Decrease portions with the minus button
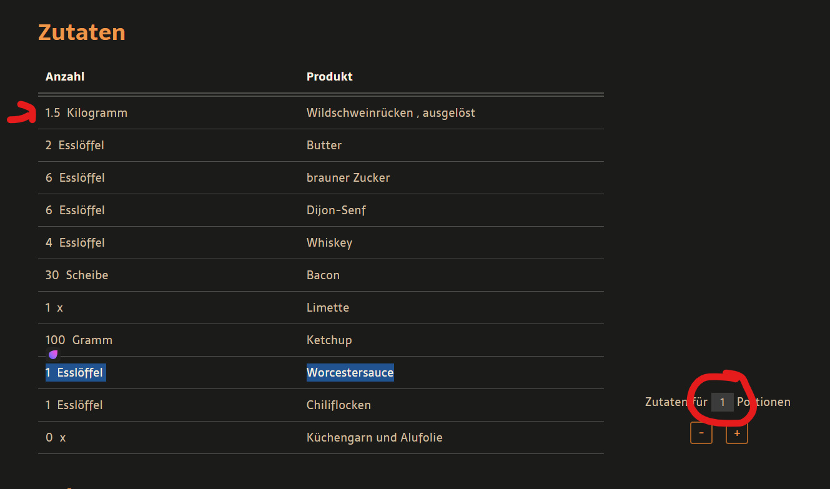830x489 pixels. coord(701,433)
